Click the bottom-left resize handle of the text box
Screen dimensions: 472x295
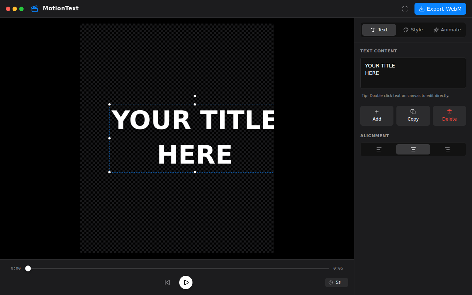pyautogui.click(x=110, y=172)
